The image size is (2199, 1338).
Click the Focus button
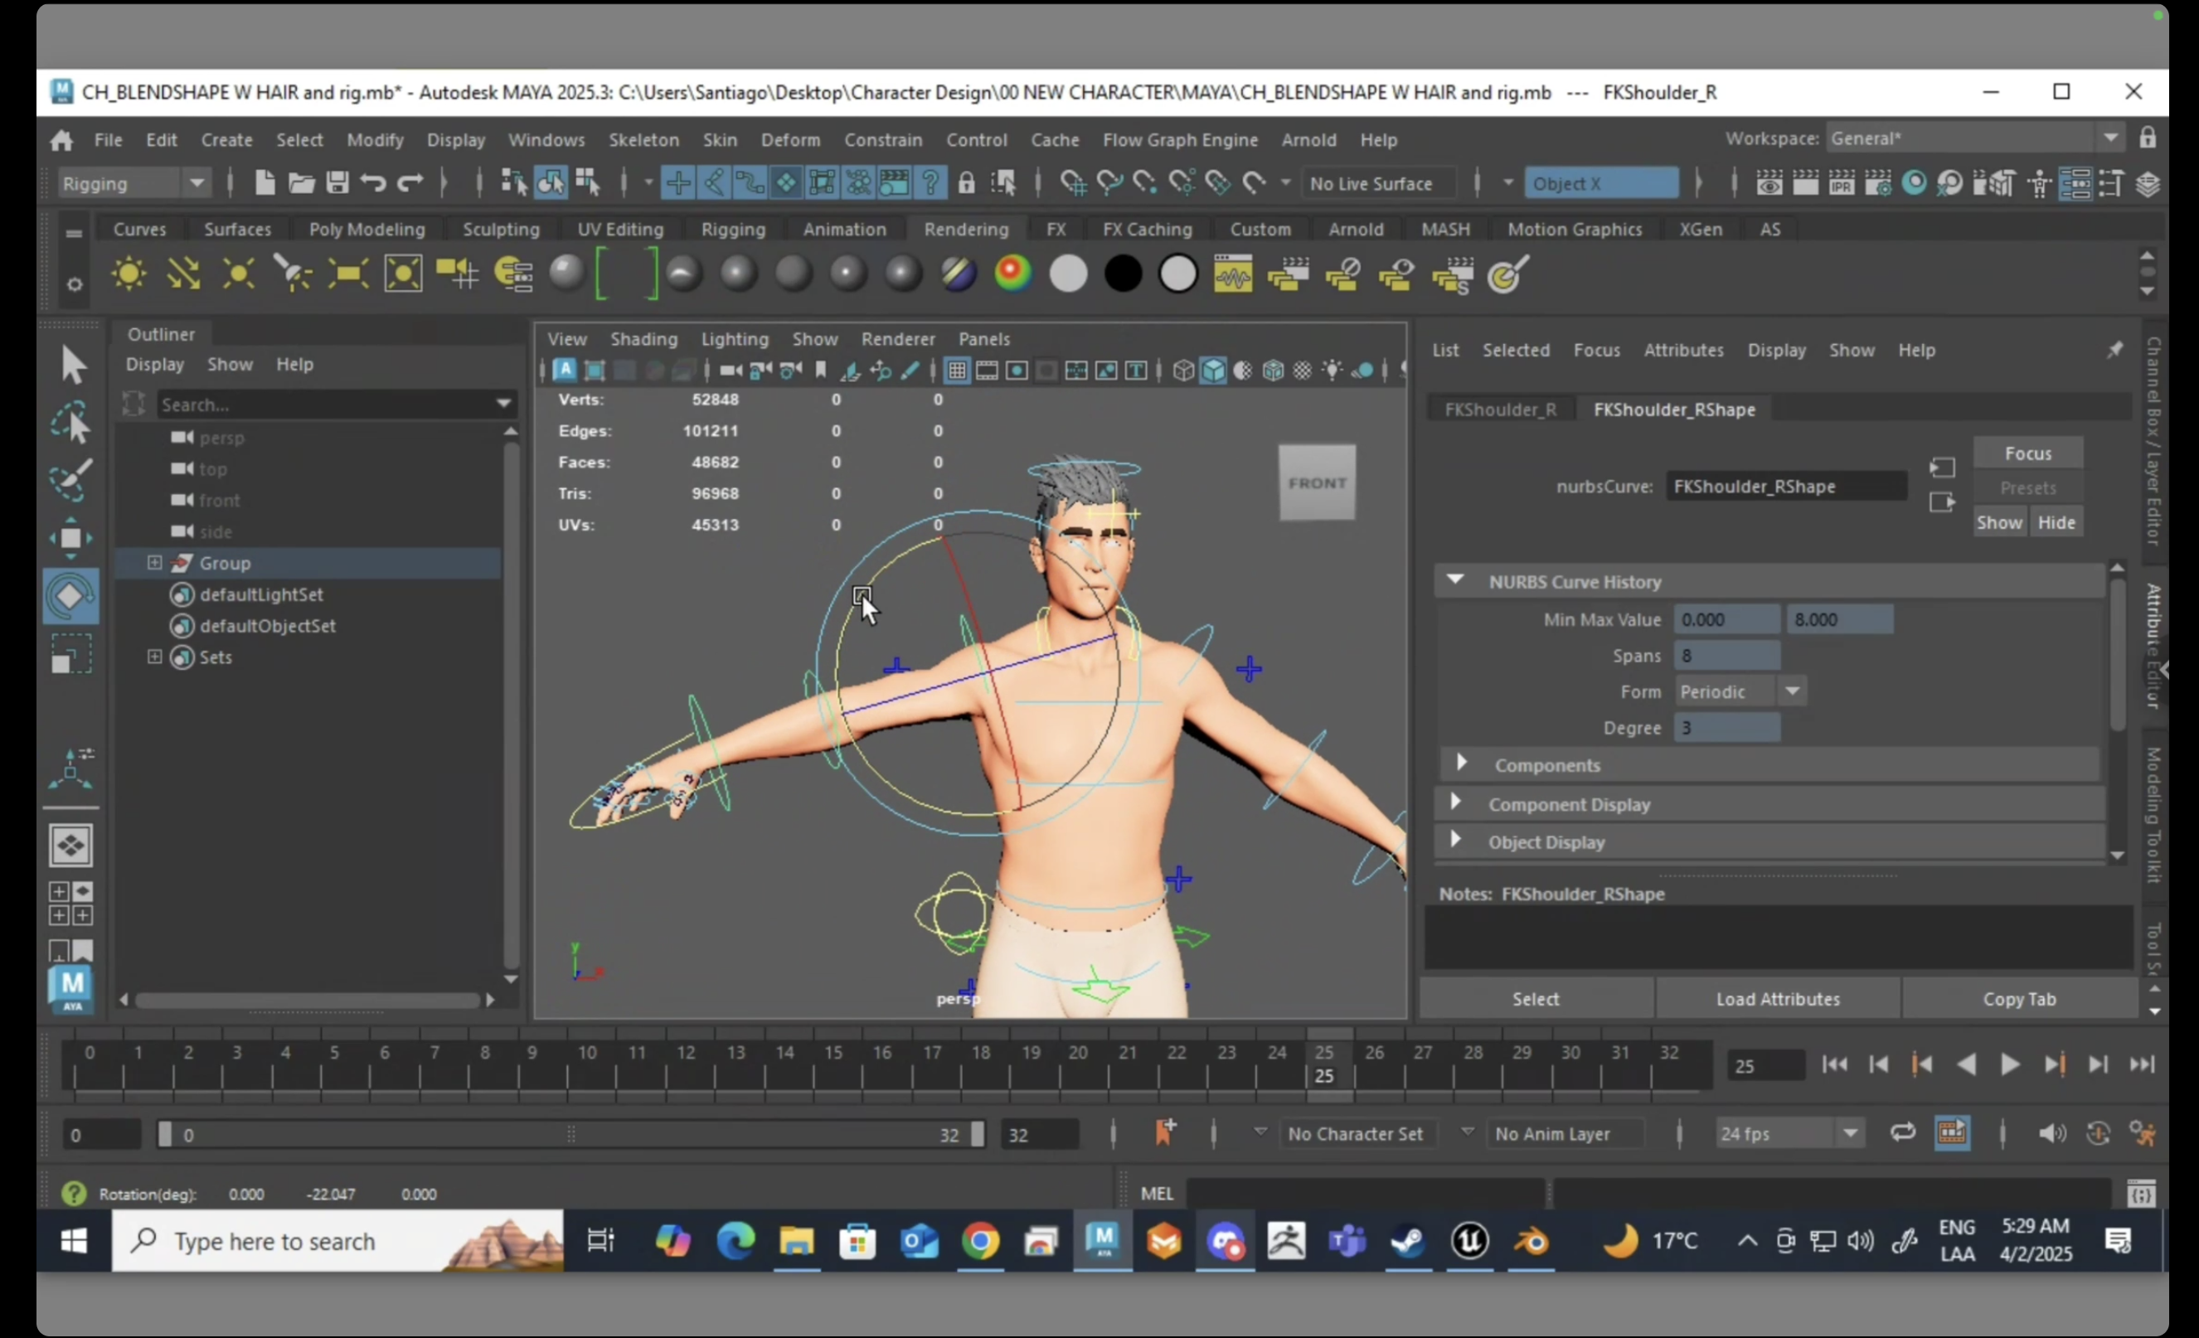click(2027, 453)
